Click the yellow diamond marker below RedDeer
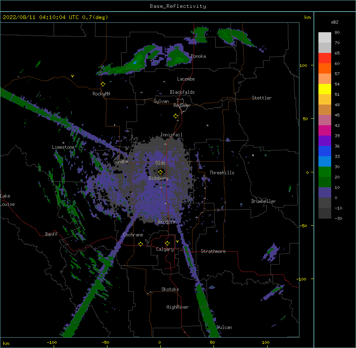 click(176, 116)
